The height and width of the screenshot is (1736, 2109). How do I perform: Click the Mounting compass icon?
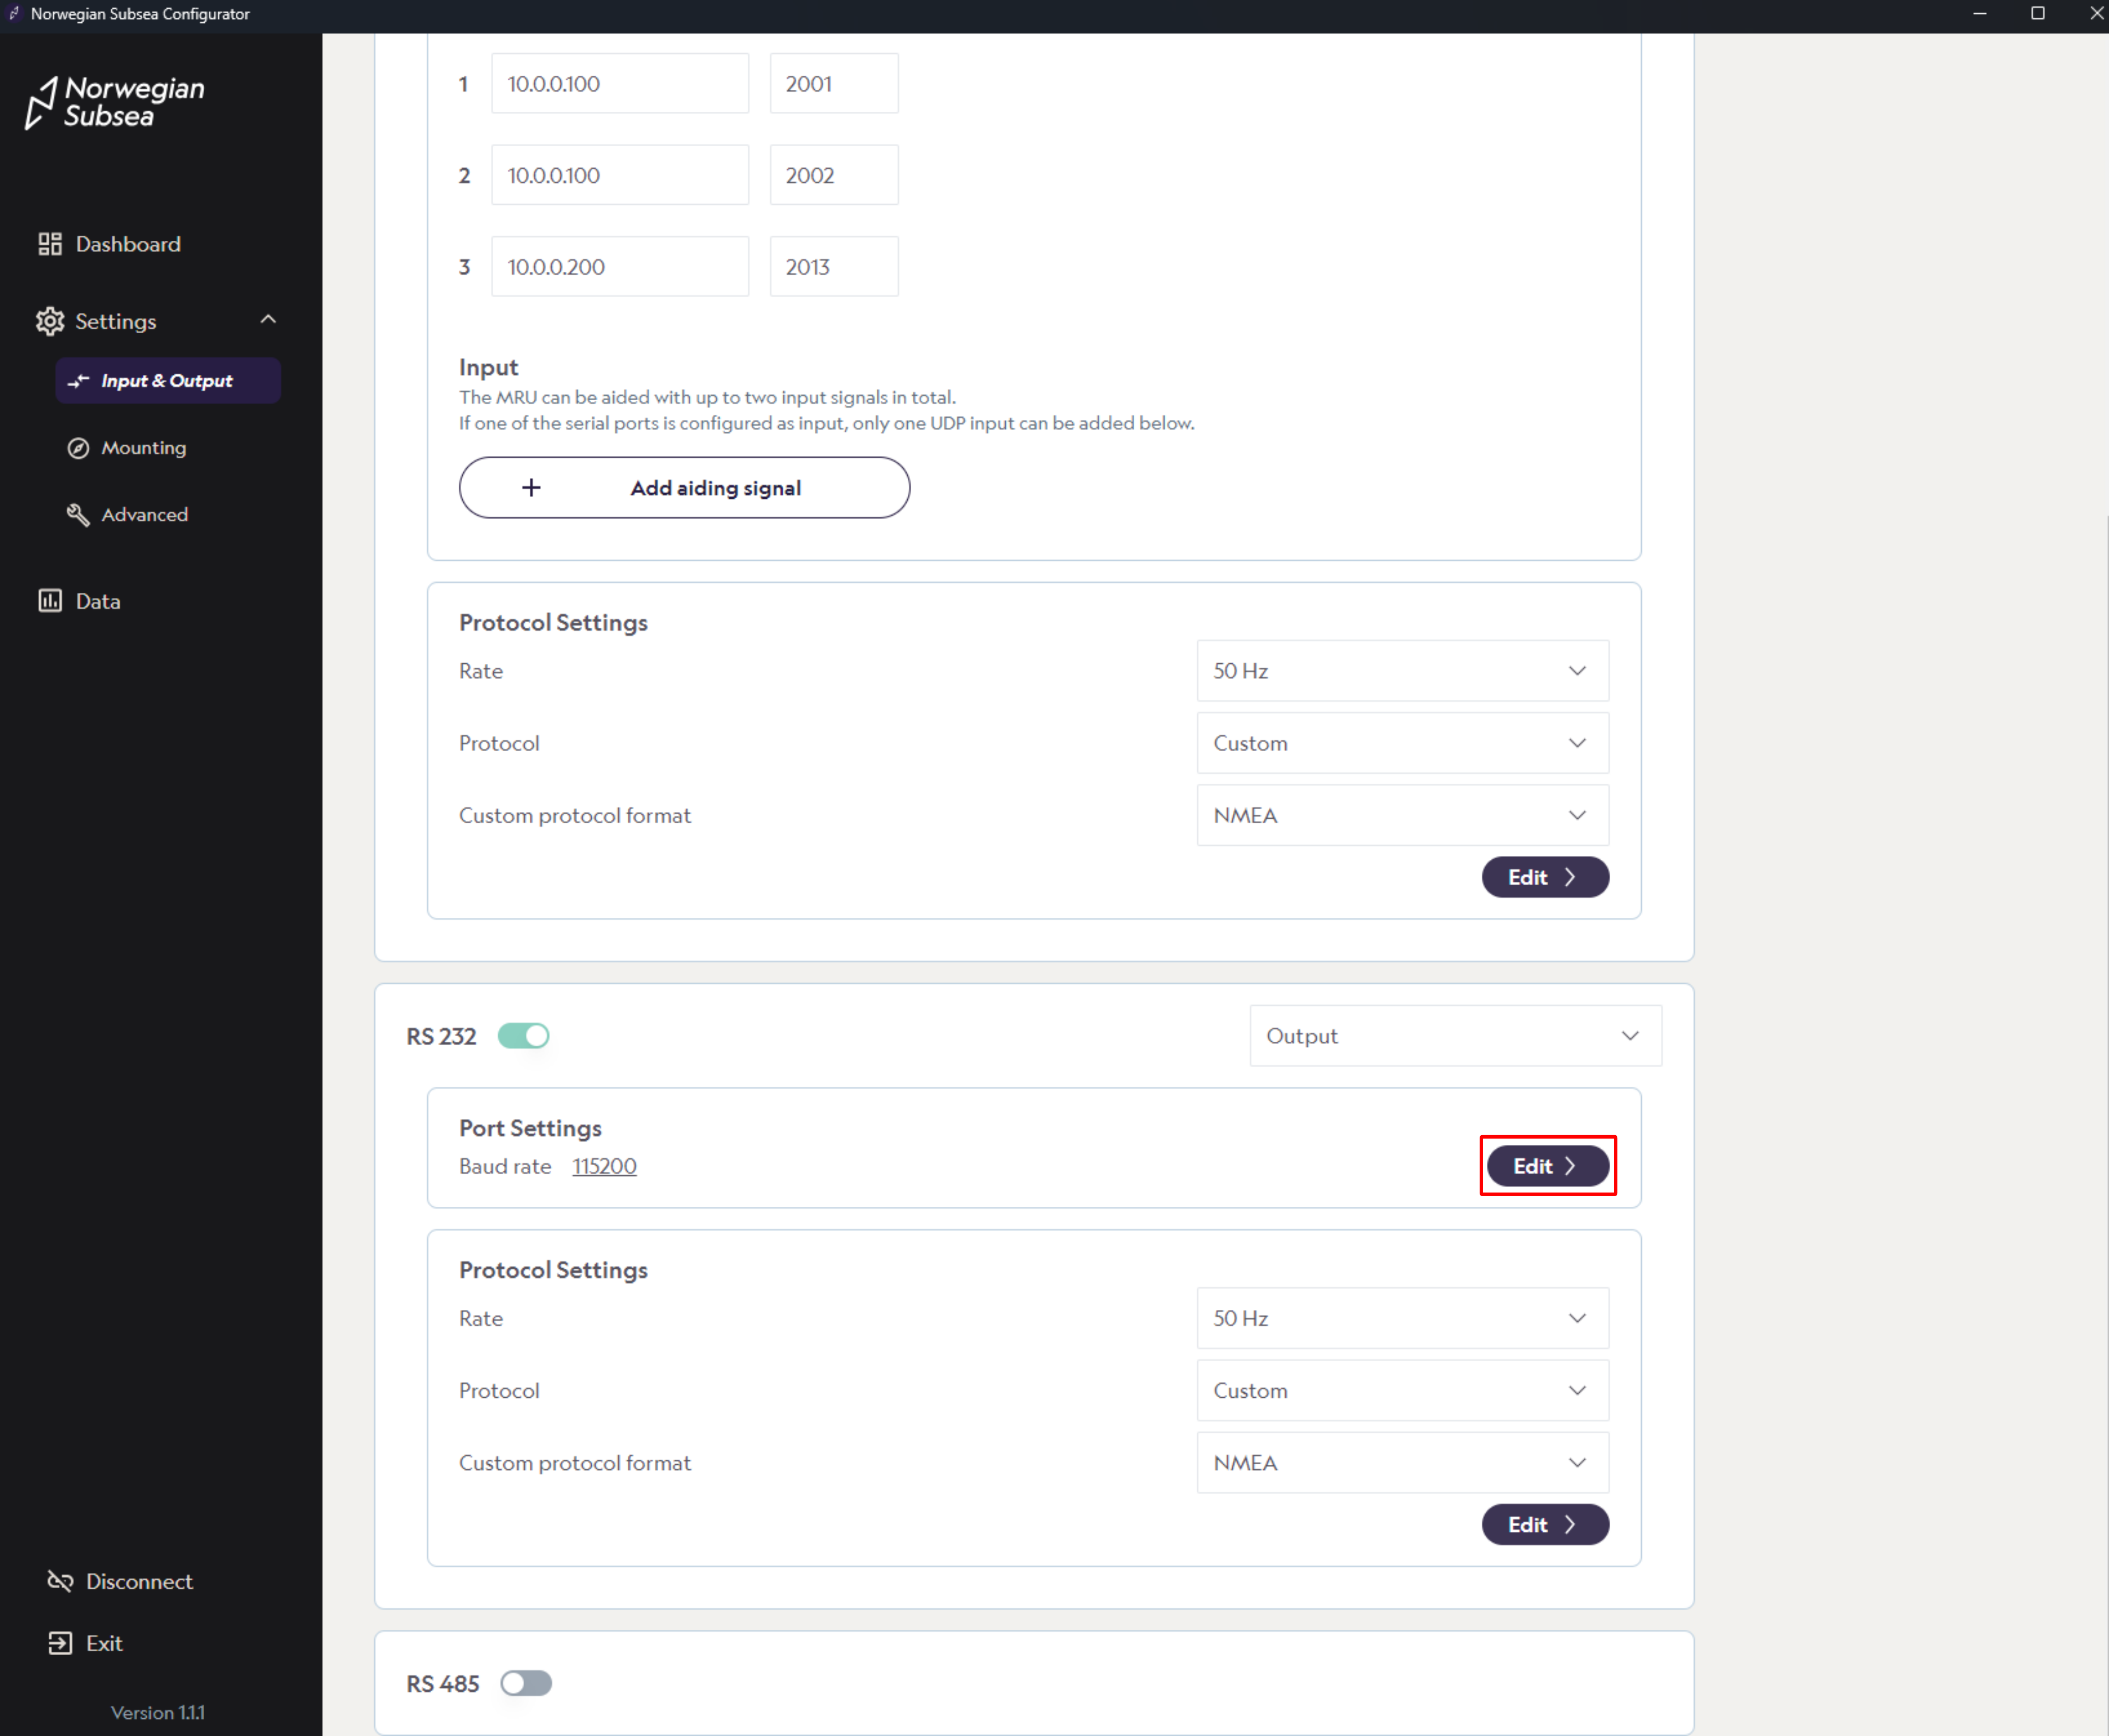[78, 448]
